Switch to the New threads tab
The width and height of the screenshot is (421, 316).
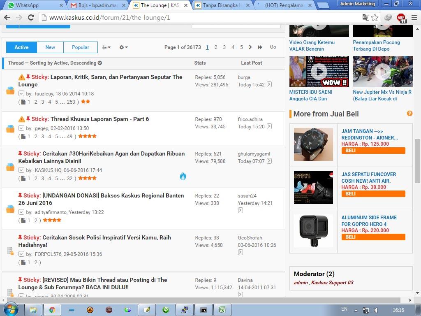[50, 47]
